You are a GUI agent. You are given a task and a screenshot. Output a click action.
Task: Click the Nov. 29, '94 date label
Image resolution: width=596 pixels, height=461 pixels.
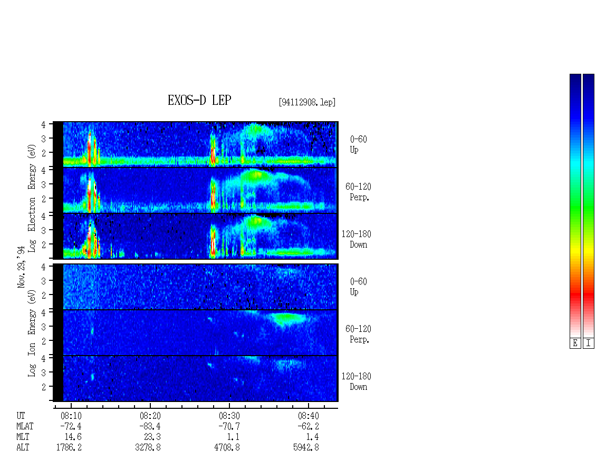point(21,267)
